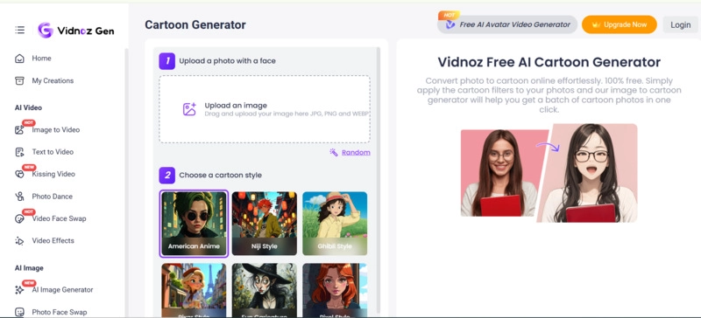The width and height of the screenshot is (701, 318).
Task: Click the left sidebar scrollbar
Action: click(126, 183)
